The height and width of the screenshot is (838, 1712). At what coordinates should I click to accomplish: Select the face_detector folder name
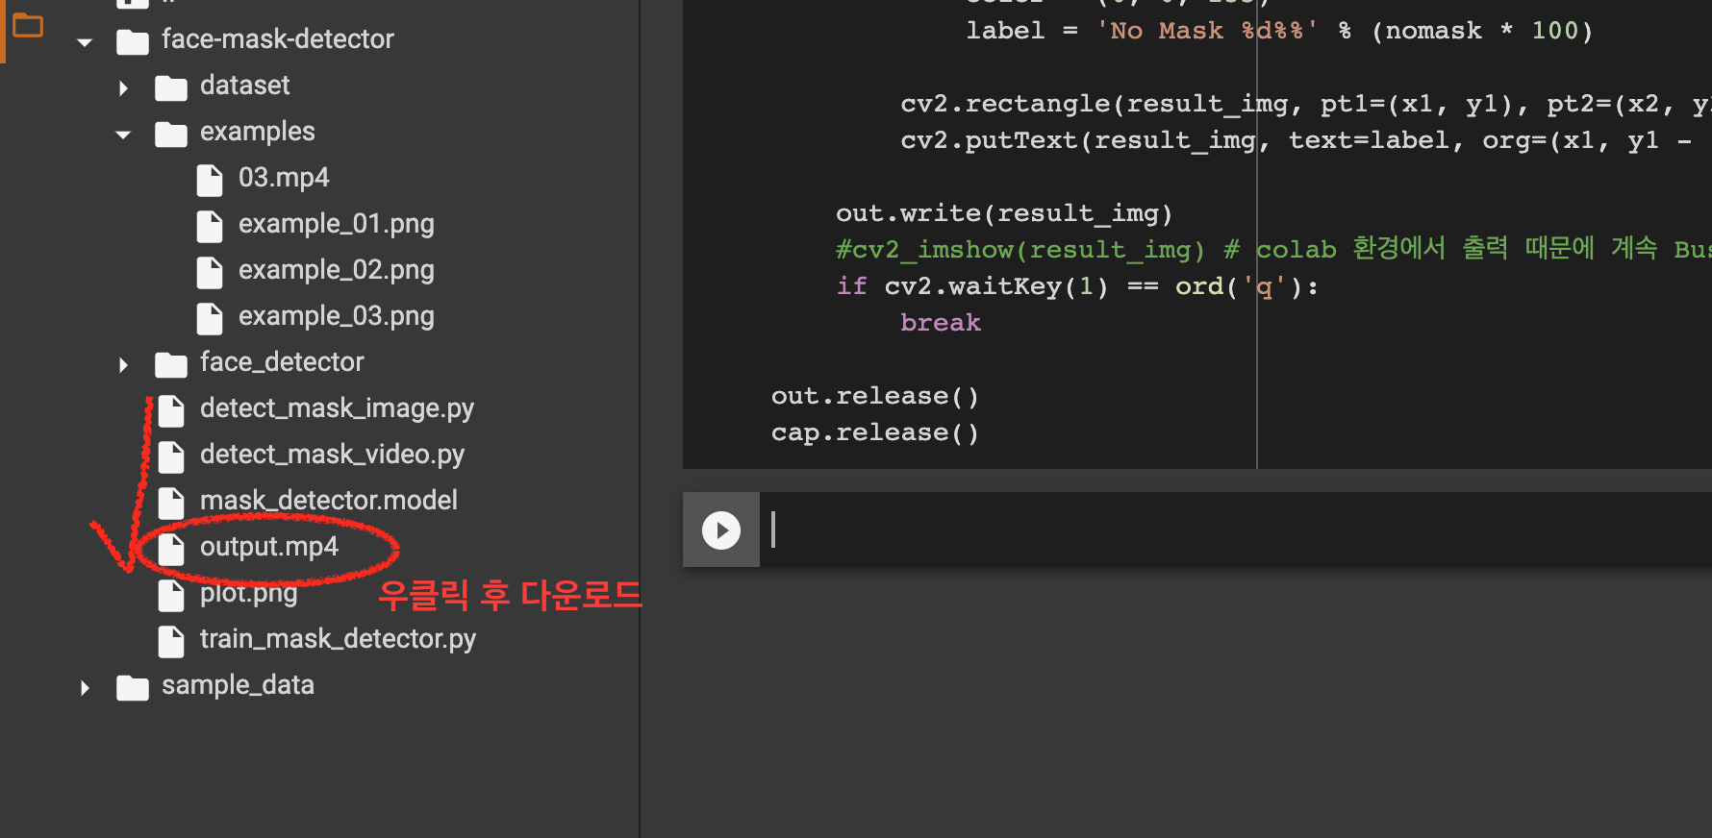(x=282, y=361)
